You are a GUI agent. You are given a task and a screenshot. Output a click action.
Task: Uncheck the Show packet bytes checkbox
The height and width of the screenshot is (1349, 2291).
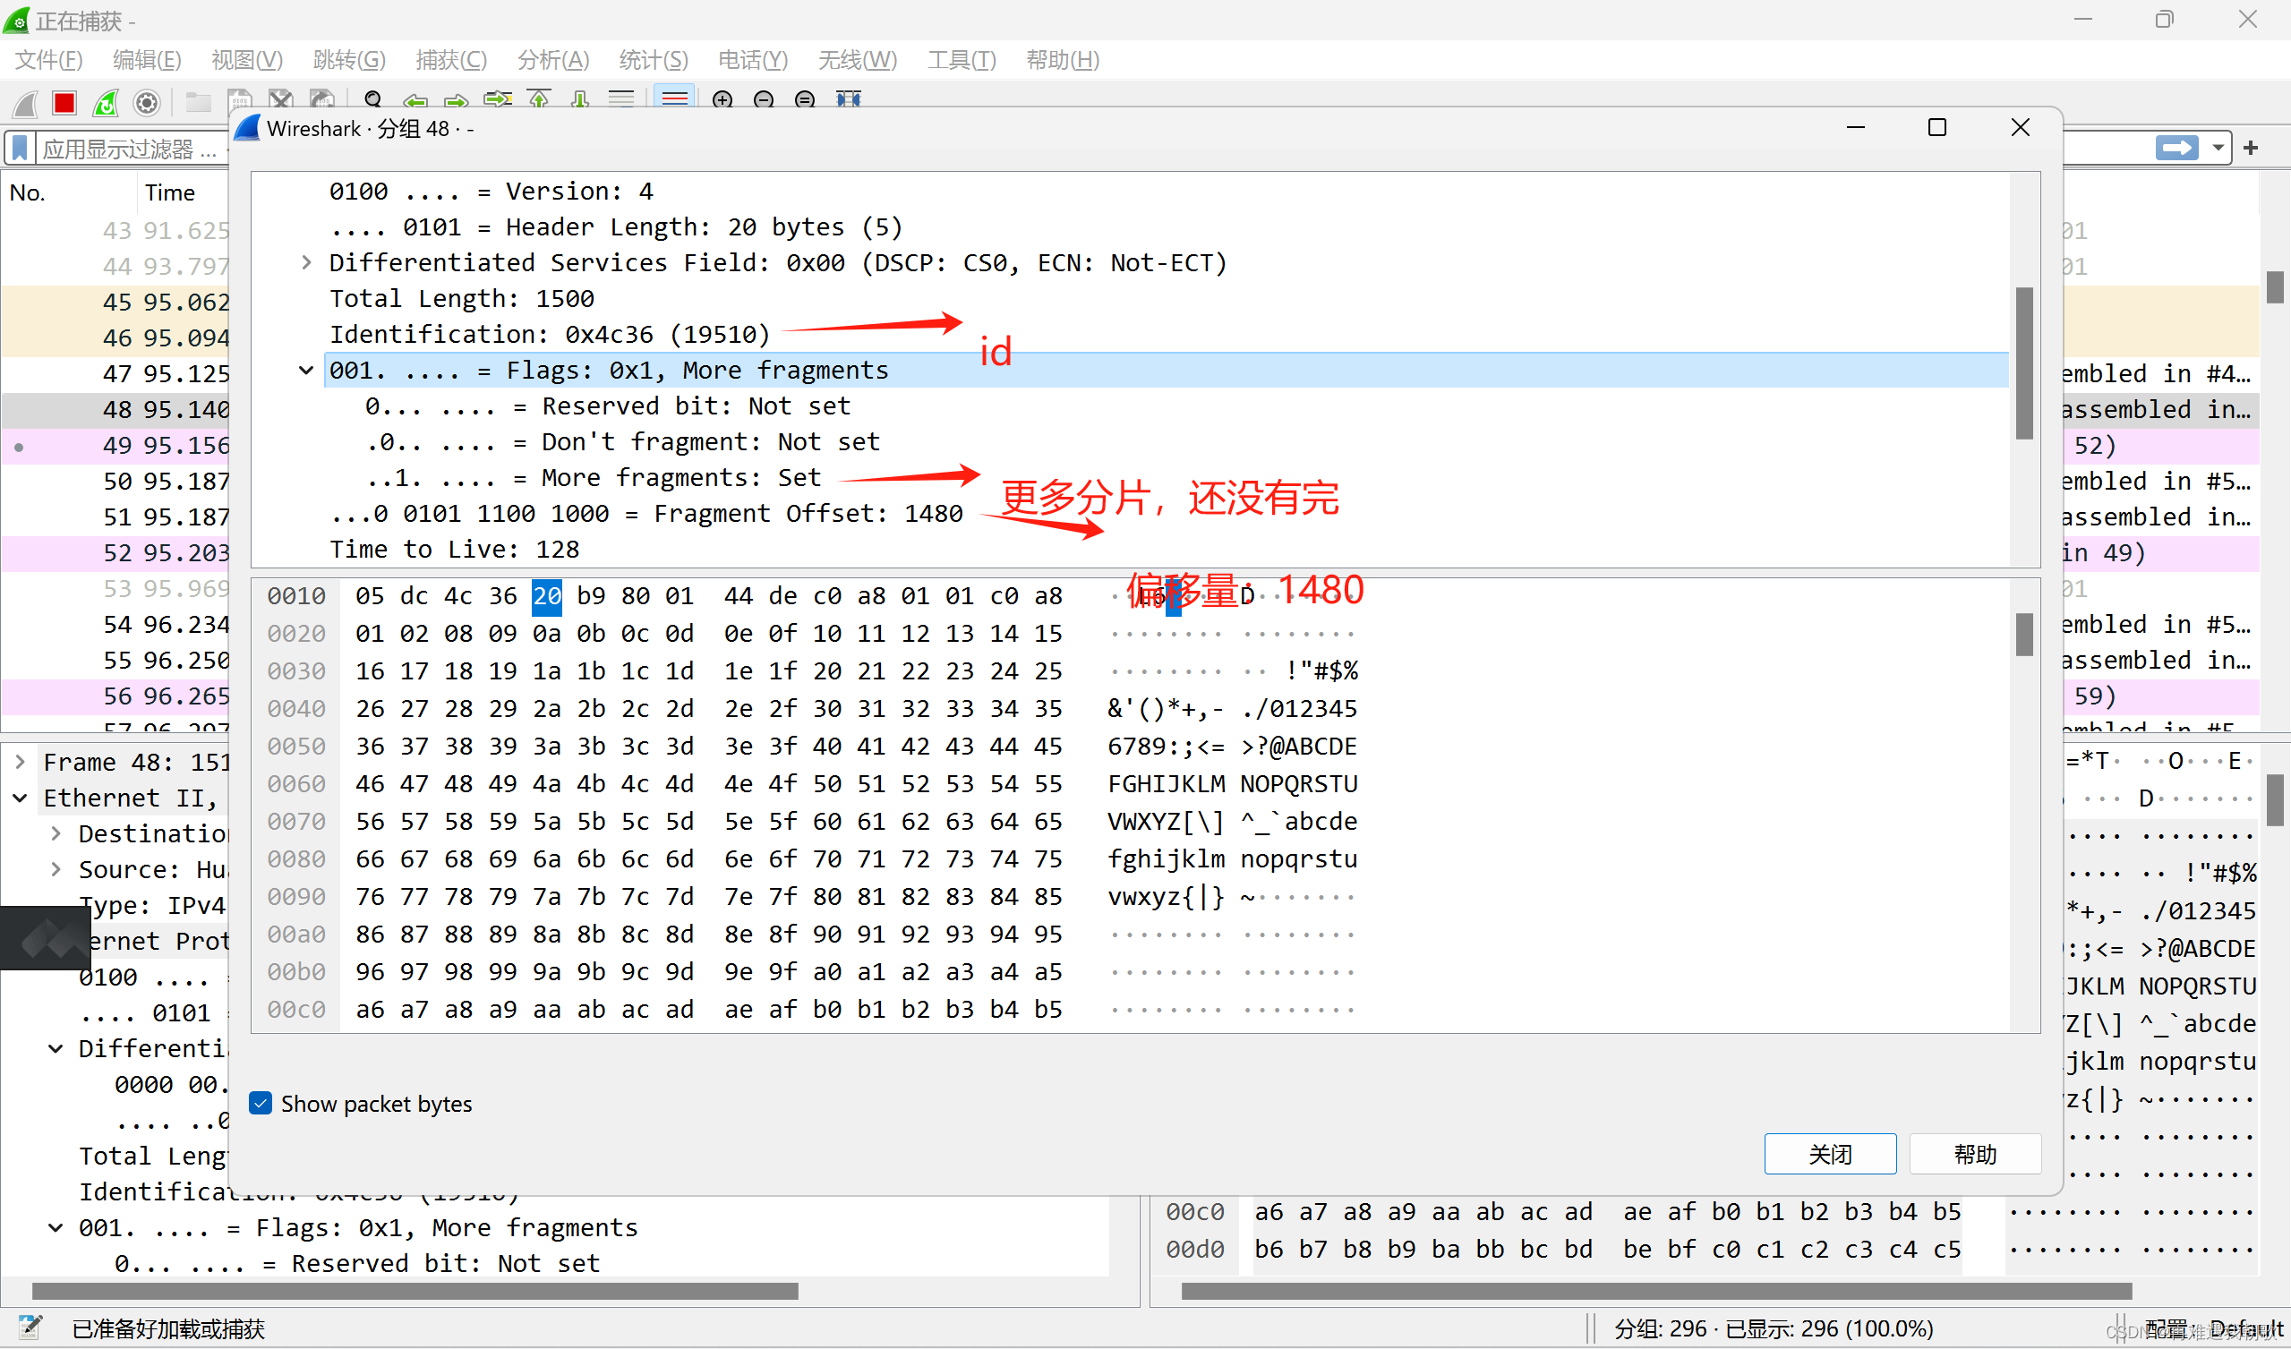tap(261, 1104)
